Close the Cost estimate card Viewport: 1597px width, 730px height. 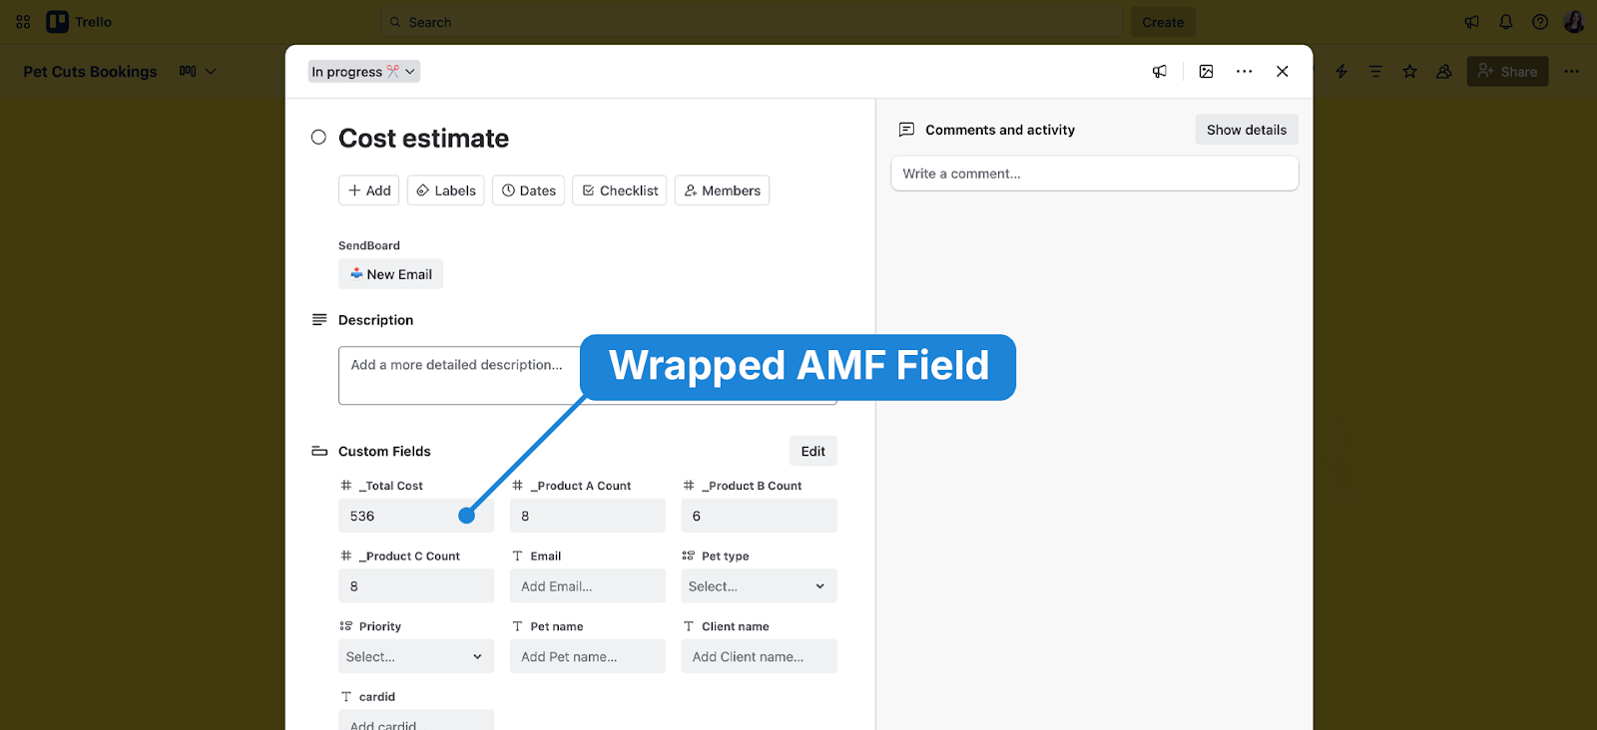pos(1283,72)
